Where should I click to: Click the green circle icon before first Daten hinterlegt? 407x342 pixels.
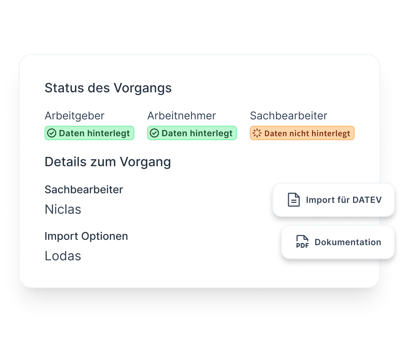[52, 133]
